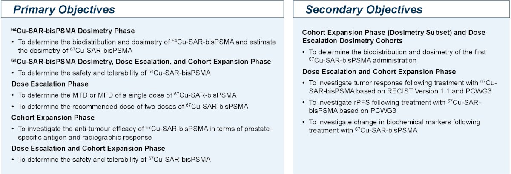This screenshot has width=511, height=174.
Task: Click the change in biochemical markers bullet
Action: (391, 126)
